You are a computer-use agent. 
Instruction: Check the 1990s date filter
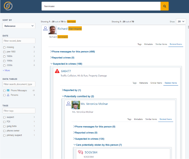pyautogui.click(x=4, y=61)
